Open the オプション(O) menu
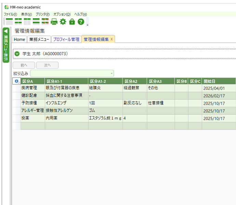This screenshot has width=236, height=205. click(x=62, y=14)
